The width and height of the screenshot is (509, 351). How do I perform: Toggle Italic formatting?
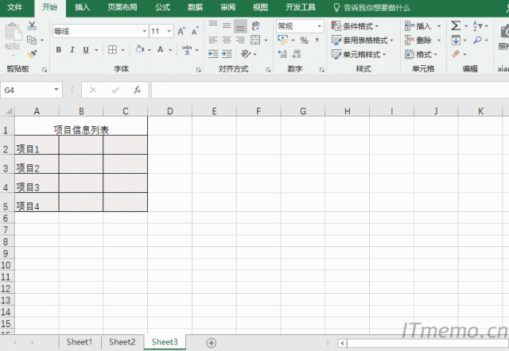tap(72, 49)
